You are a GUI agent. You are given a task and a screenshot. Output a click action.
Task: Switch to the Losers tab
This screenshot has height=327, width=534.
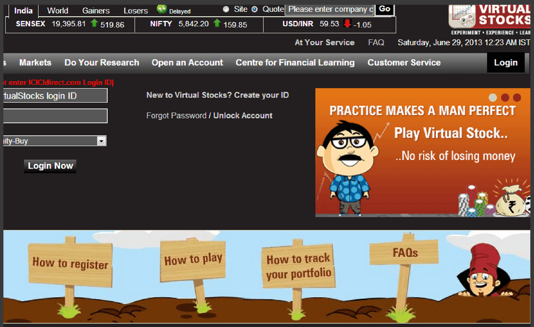click(135, 11)
